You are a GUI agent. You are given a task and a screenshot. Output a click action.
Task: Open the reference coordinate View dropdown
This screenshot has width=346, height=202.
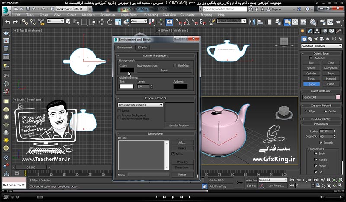pos(138,21)
